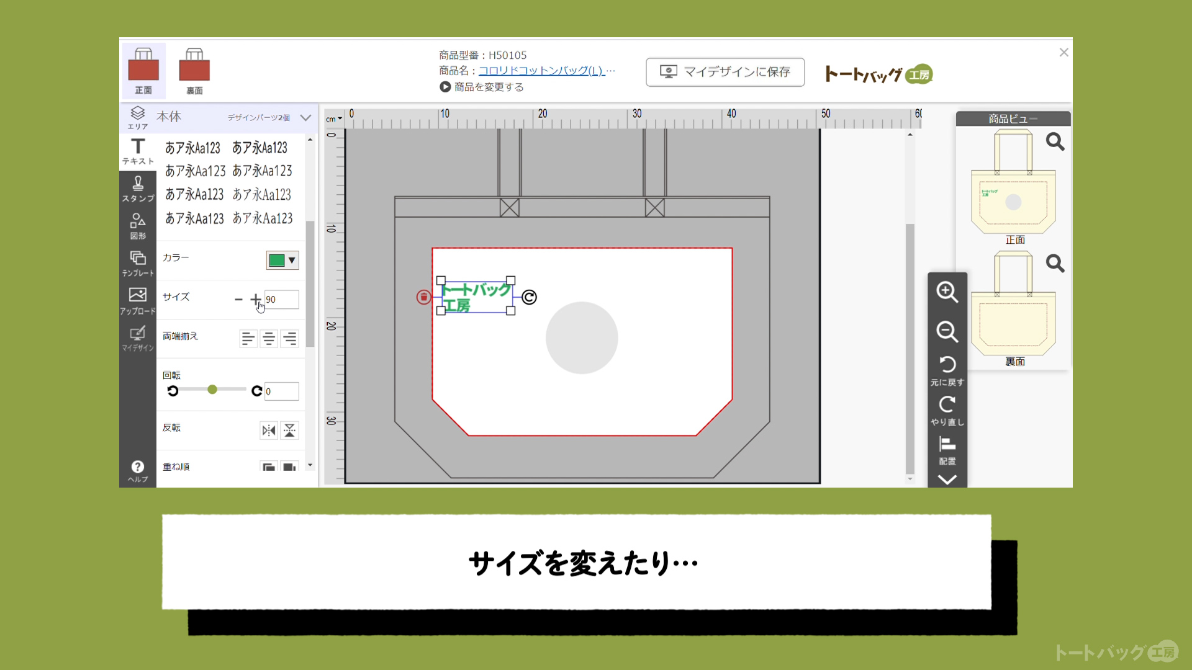Open the コロリドコットンバッグ(L) product link
This screenshot has width=1192, height=670.
coord(541,71)
